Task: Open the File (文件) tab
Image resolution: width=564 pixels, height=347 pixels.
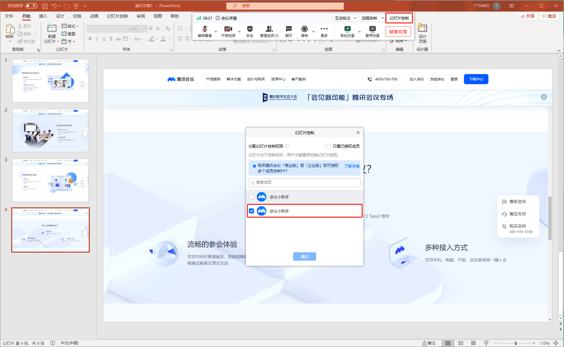Action: (x=9, y=16)
